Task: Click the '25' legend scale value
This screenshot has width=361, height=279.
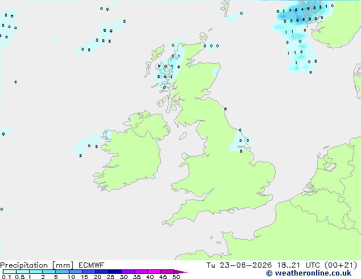Action: (x=110, y=277)
